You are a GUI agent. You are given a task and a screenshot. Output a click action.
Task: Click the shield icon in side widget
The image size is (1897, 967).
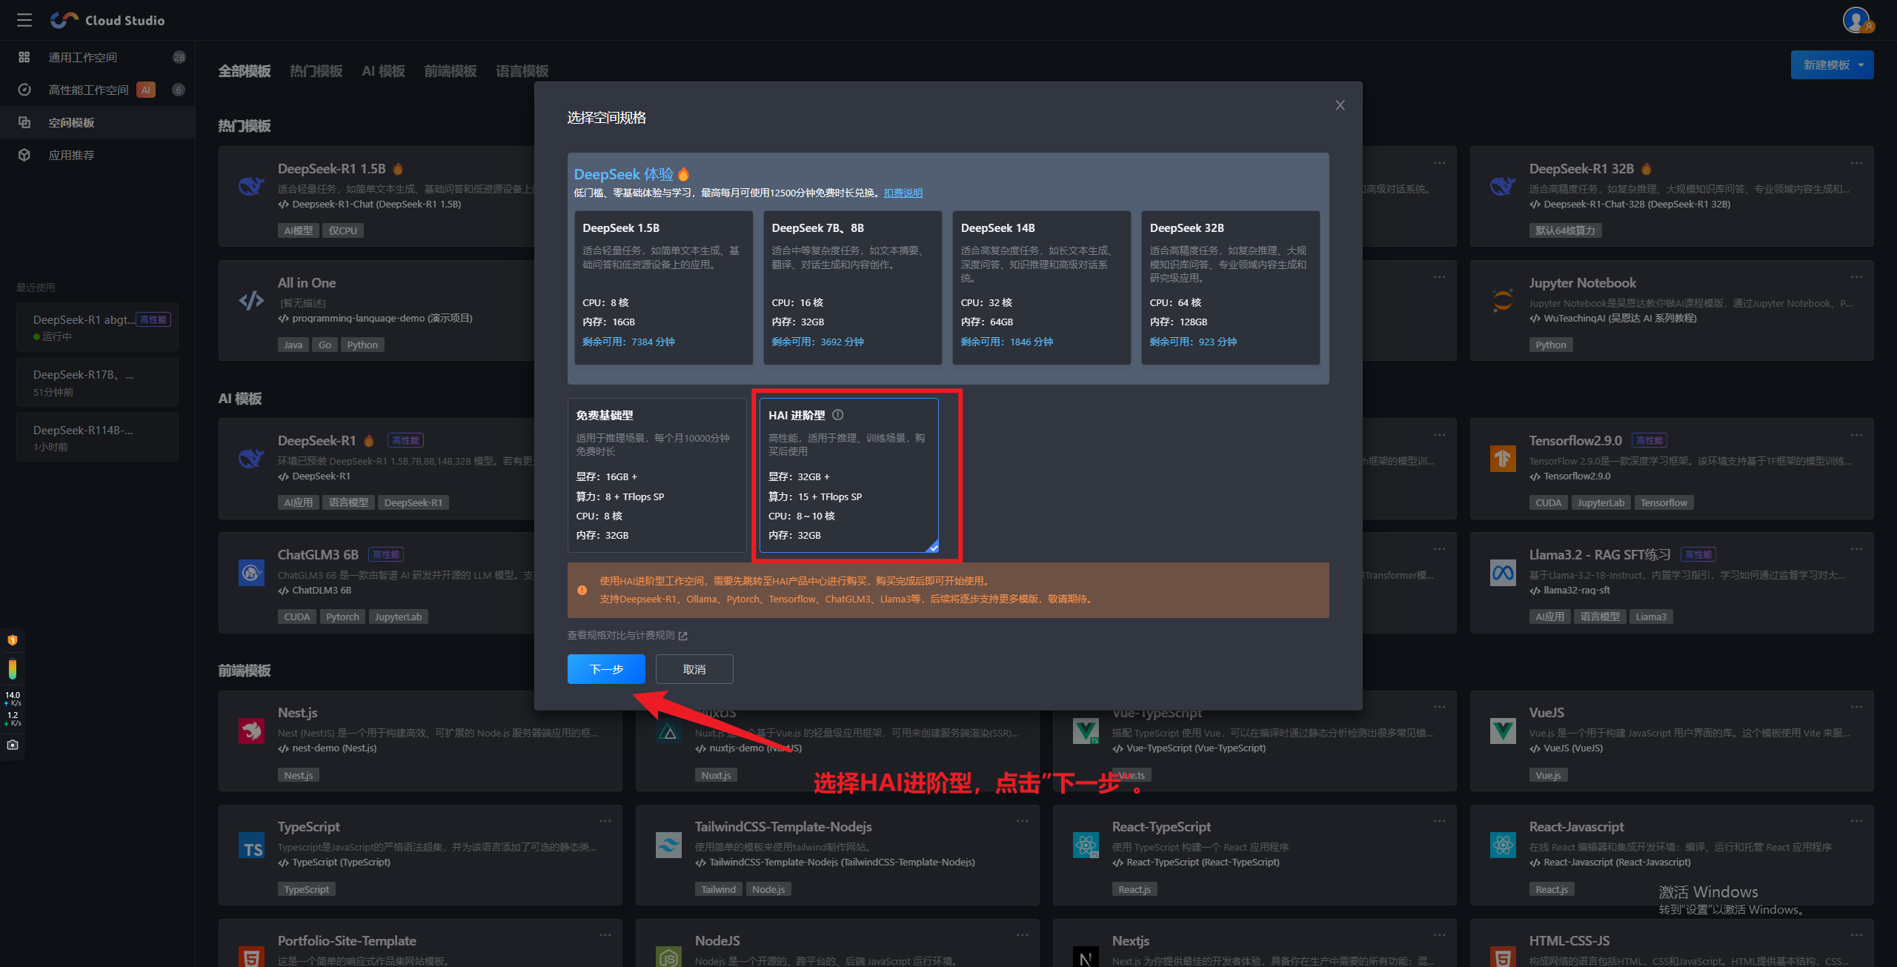coord(13,639)
